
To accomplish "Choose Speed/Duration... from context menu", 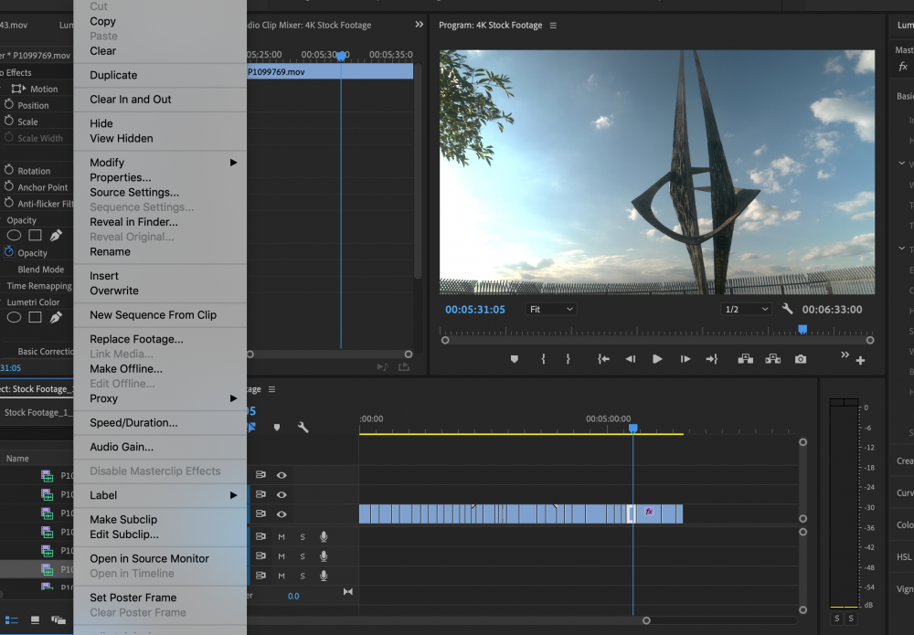I will (x=133, y=423).
